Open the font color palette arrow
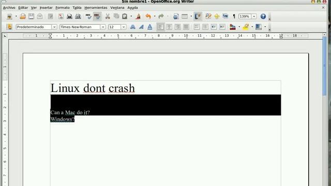This screenshot has height=186, width=331. coord(239,27)
